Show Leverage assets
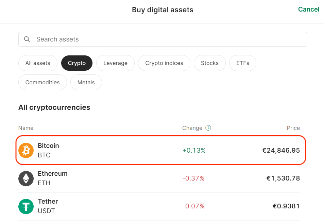The width and height of the screenshot is (324, 223). 115,63
